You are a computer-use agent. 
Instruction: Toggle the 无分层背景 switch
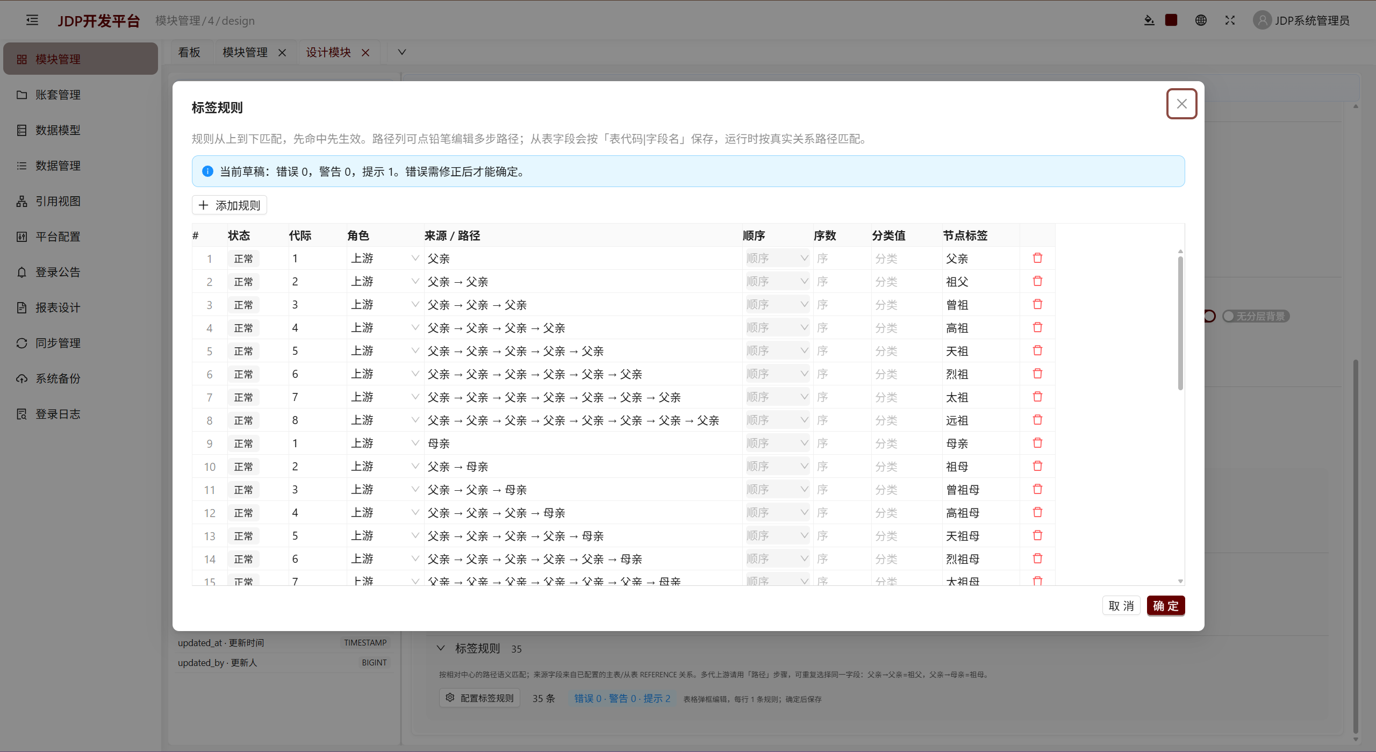pos(1256,316)
